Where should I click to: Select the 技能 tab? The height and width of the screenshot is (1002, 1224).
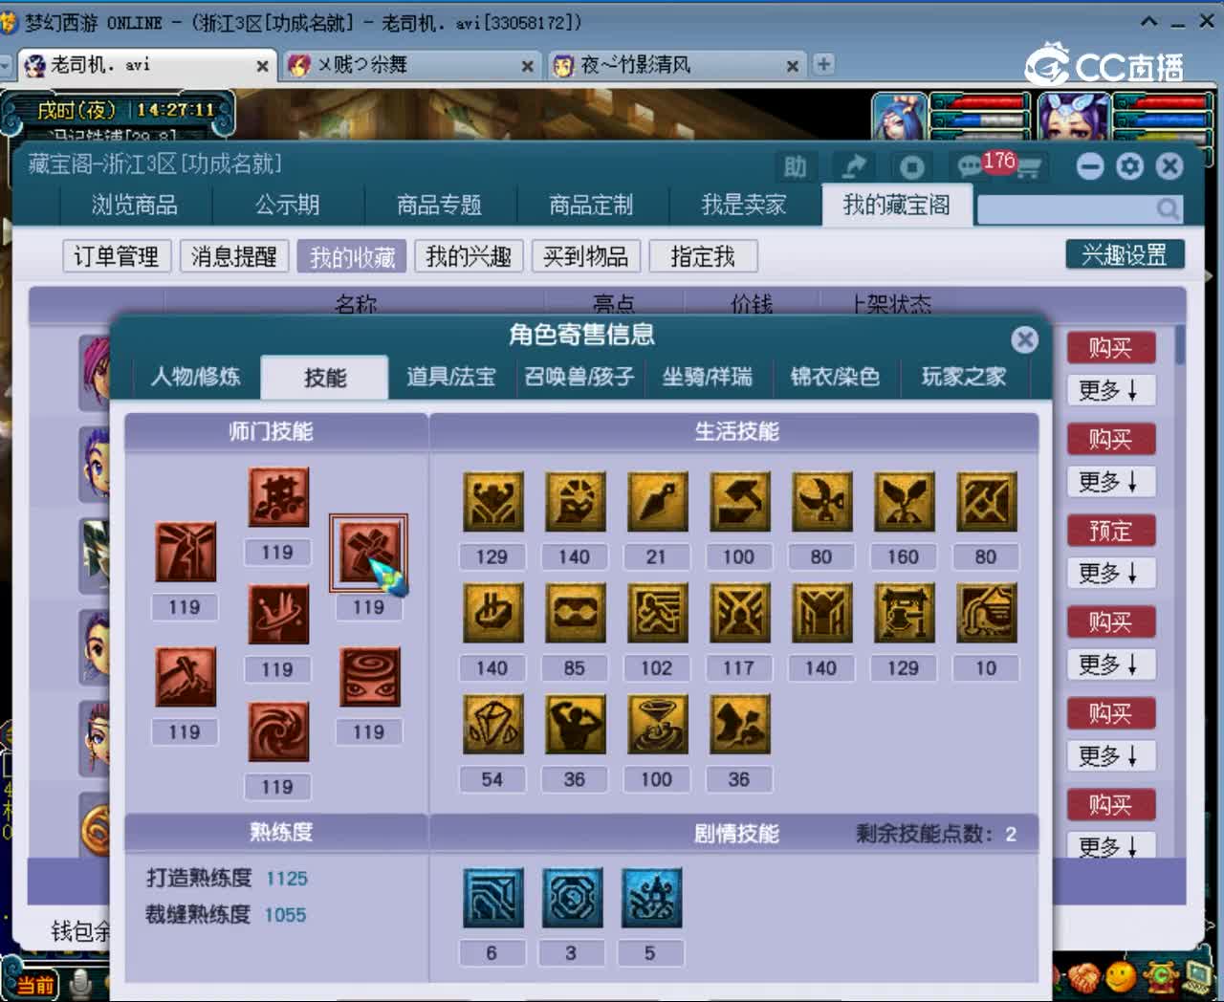click(325, 378)
